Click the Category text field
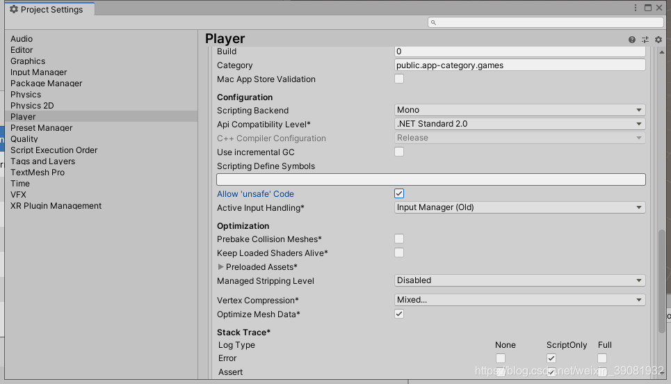 point(519,65)
